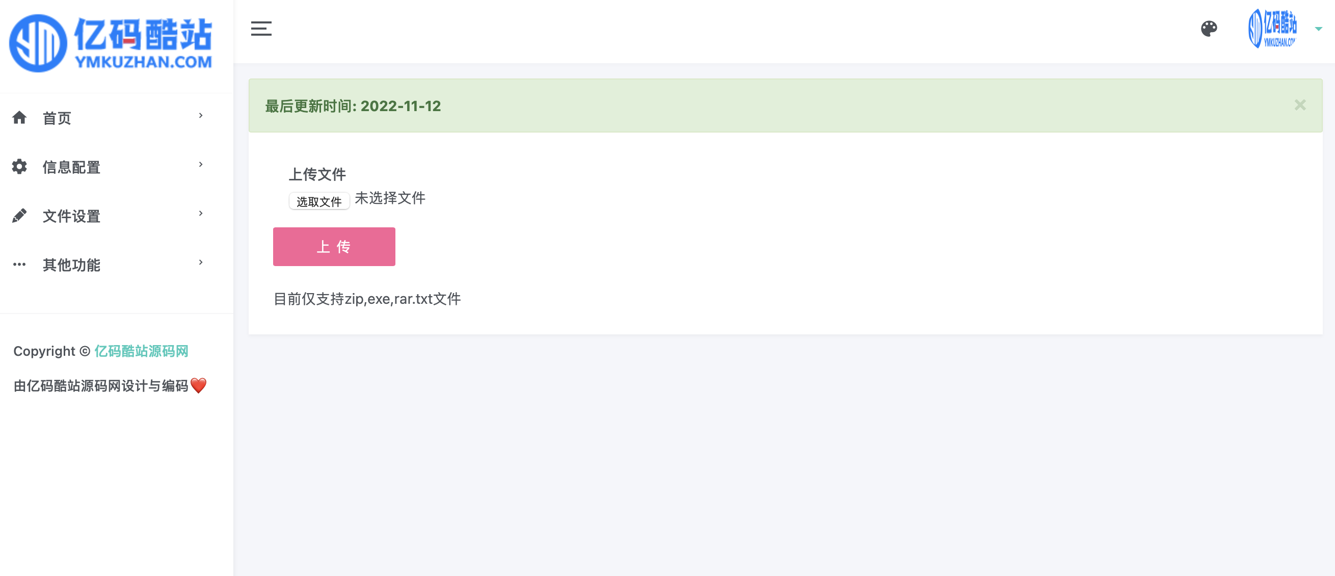Image resolution: width=1335 pixels, height=576 pixels.
Task: Open the user dropdown caret arrow
Action: click(1318, 29)
